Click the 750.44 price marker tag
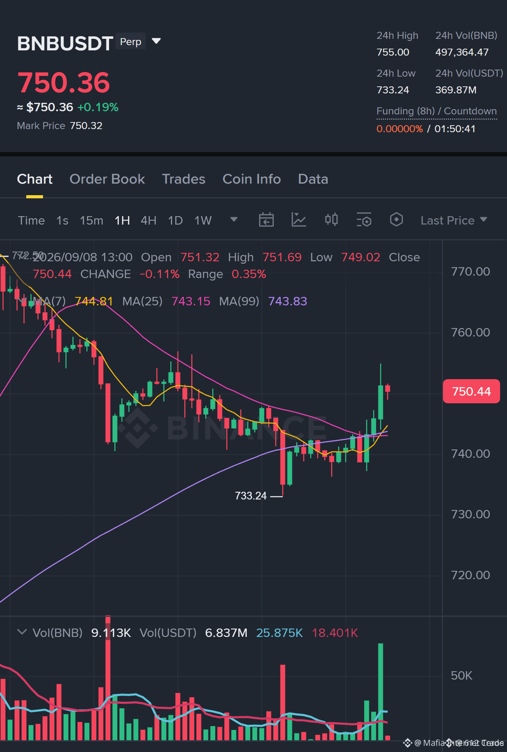507x752 pixels. [x=471, y=391]
